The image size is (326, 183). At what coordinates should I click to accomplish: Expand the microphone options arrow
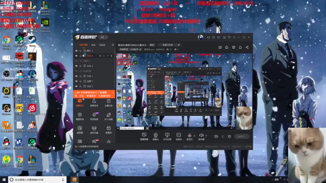point(194,136)
